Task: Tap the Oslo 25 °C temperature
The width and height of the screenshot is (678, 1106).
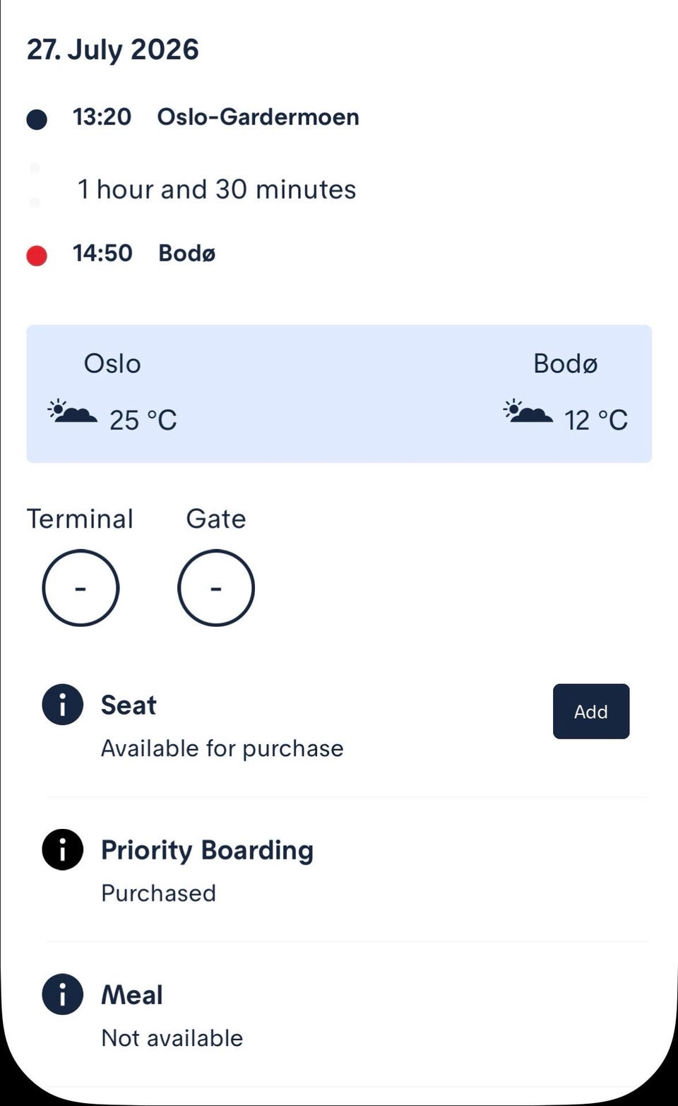Action: point(143,420)
